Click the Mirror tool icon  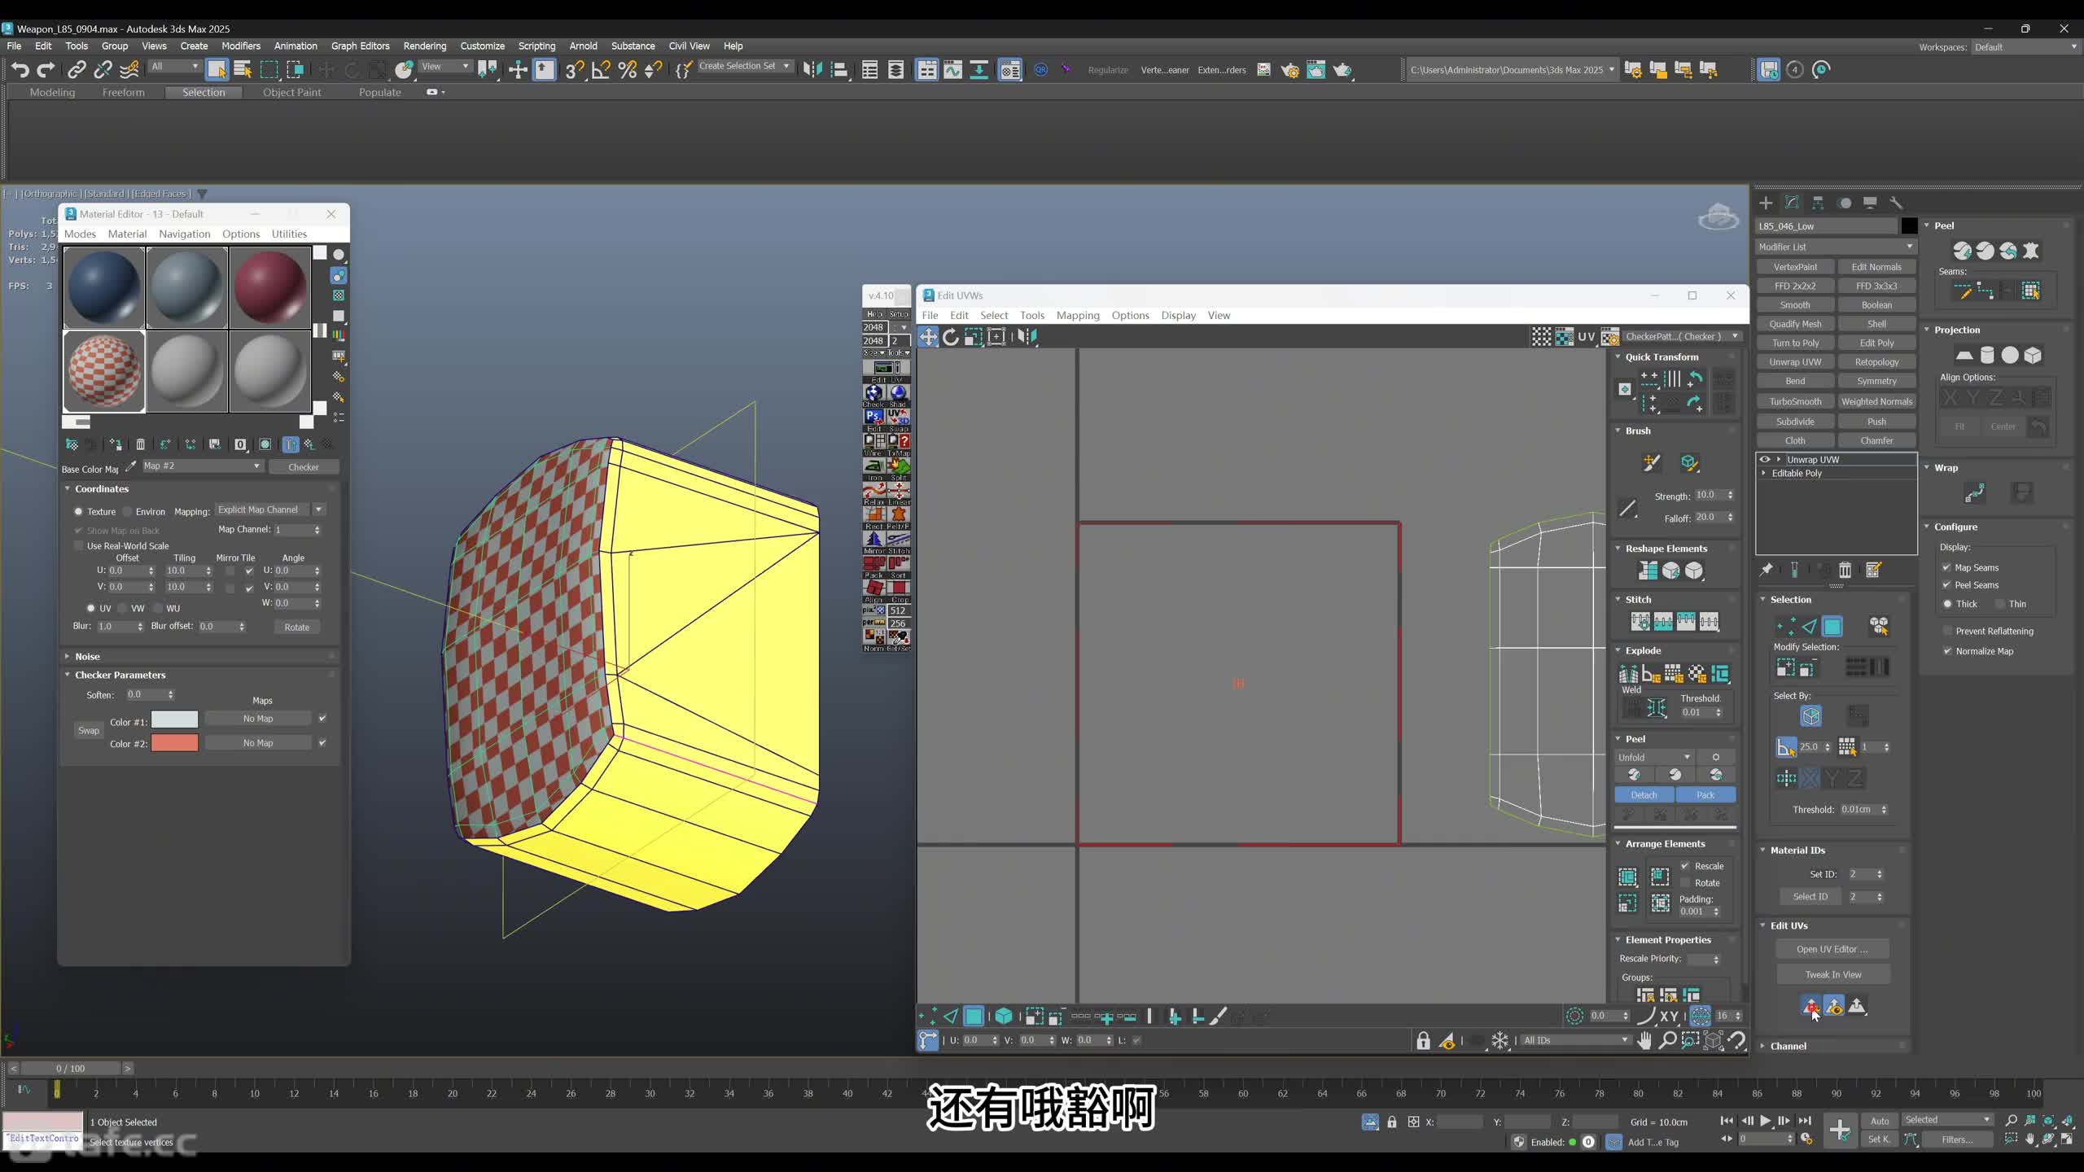812,70
